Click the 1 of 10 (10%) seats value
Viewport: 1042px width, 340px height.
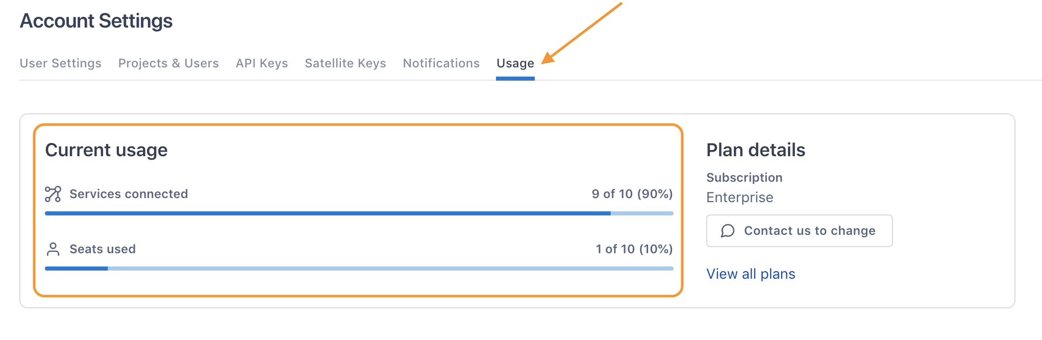634,249
